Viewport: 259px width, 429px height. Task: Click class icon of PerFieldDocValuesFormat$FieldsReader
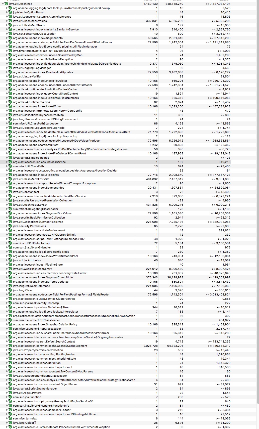(x=10, y=42)
